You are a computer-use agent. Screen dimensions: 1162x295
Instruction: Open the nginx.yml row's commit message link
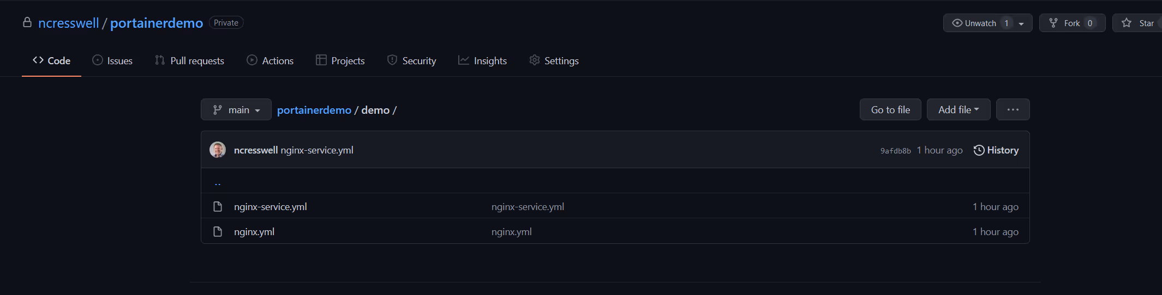[x=512, y=232]
